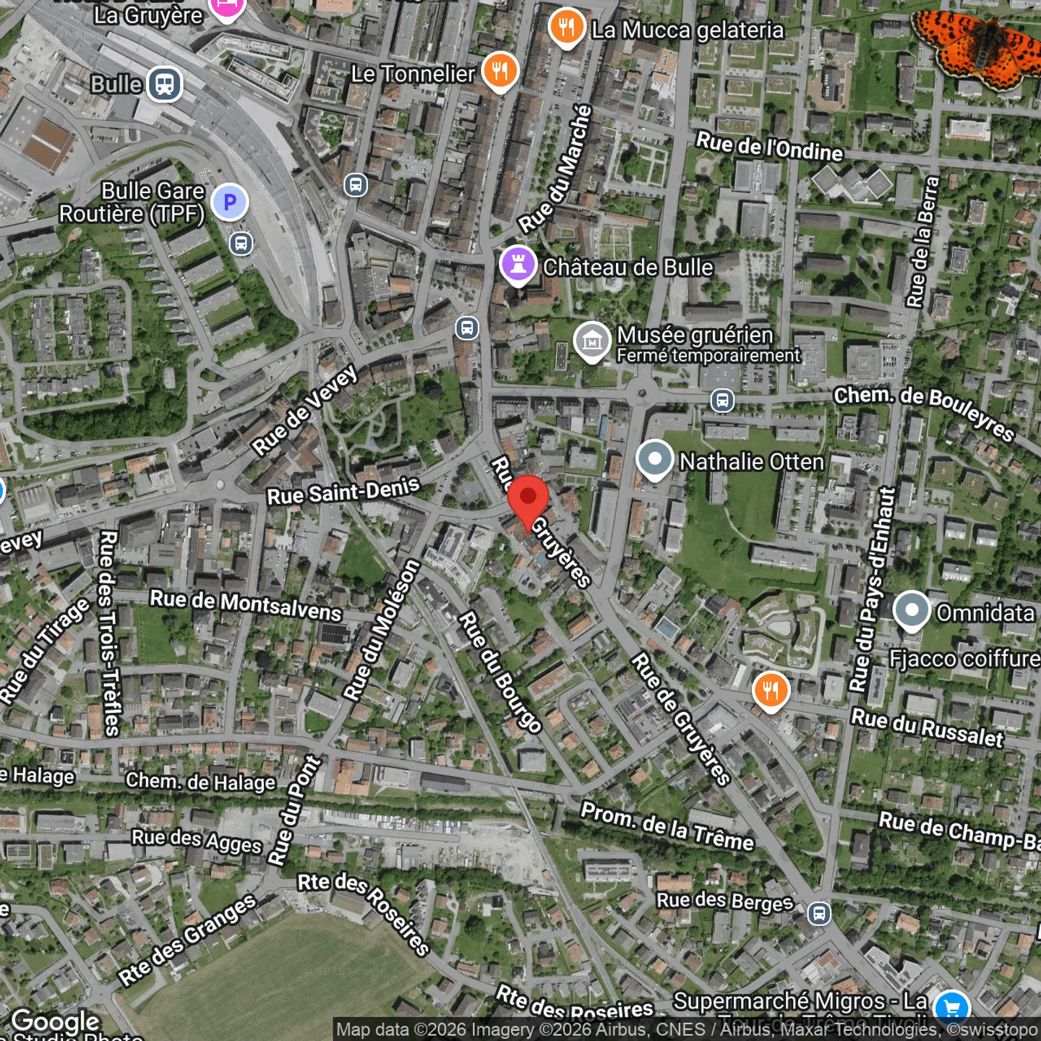Select La Mucca gelateria restaurant icon
The height and width of the screenshot is (1041, 1041).
pyautogui.click(x=567, y=28)
